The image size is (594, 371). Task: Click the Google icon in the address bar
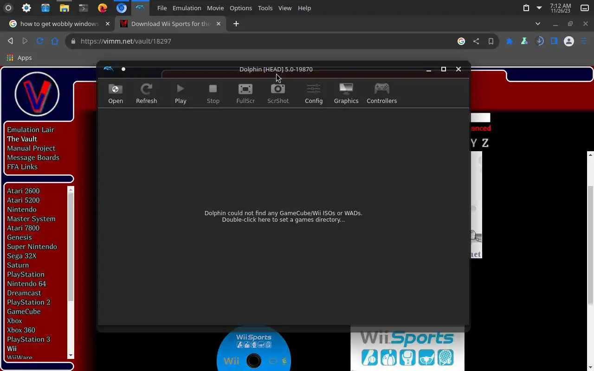click(461, 41)
